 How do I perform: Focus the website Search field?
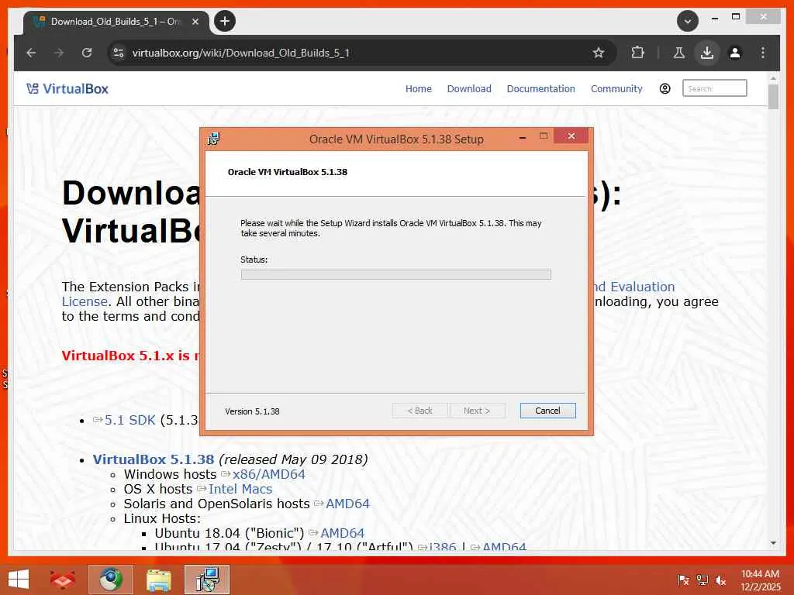click(x=714, y=88)
